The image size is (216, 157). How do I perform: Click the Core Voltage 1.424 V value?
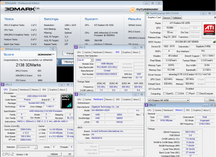point(50,107)
